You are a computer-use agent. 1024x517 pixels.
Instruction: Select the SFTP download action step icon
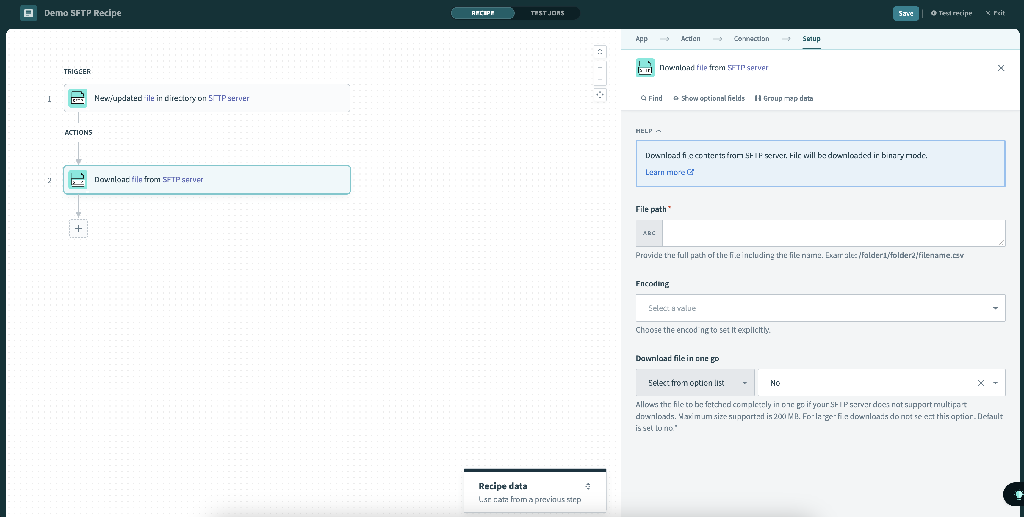point(78,180)
